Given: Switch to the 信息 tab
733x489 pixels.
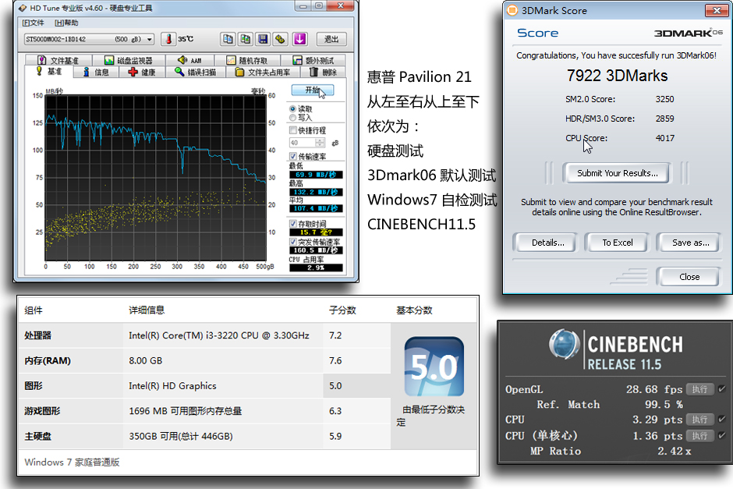Looking at the screenshot, I should tap(96, 72).
